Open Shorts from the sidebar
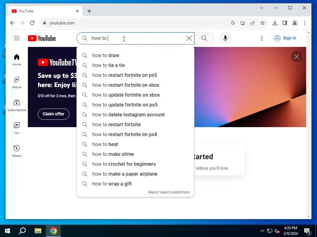The image size is (317, 237). pos(17,83)
